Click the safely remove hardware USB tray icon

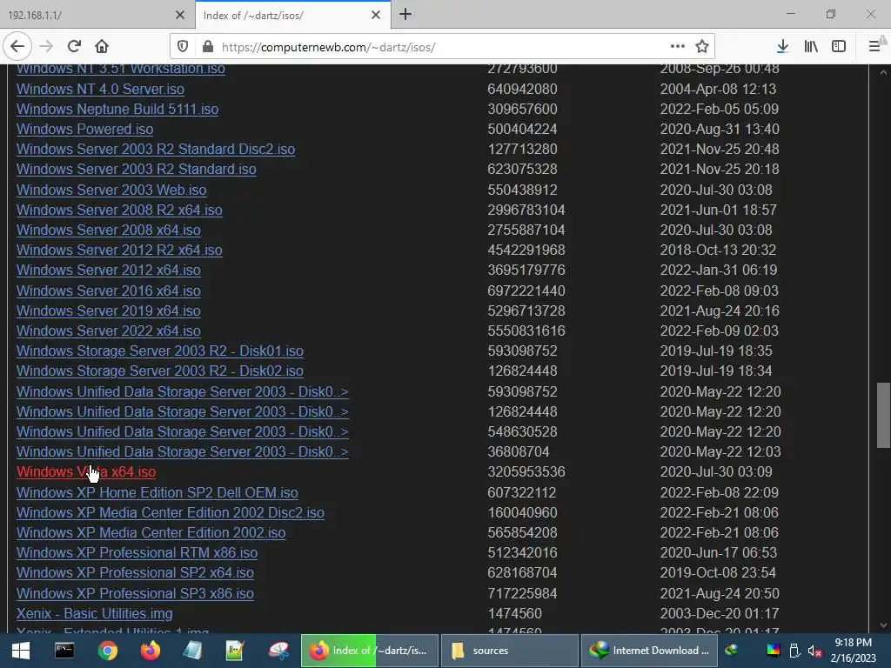coord(794,651)
